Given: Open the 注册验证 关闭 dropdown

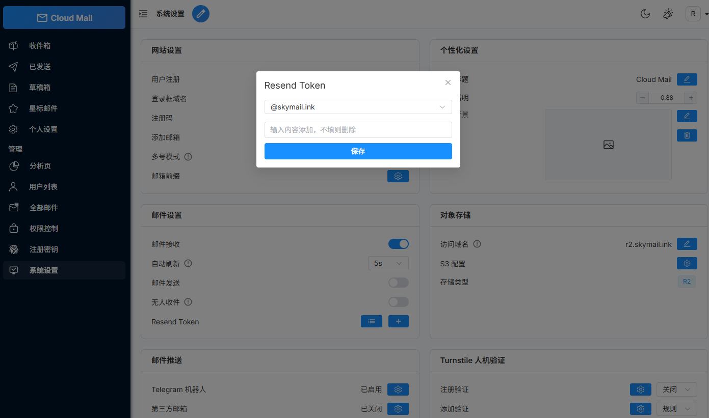Looking at the screenshot, I should [676, 389].
